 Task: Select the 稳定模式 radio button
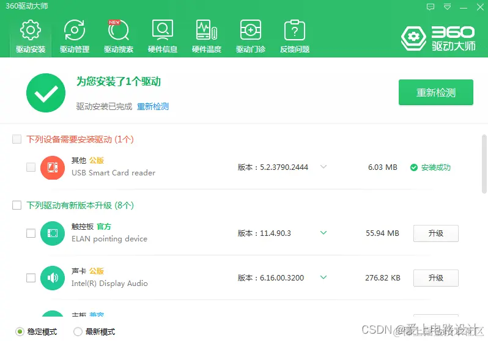(20, 332)
